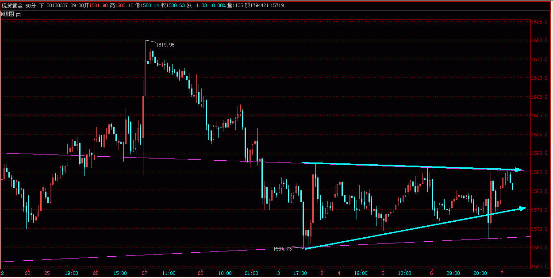The height and width of the screenshot is (278, 553).
Task: Click the date label 5 on time axis
Action: 383,273
